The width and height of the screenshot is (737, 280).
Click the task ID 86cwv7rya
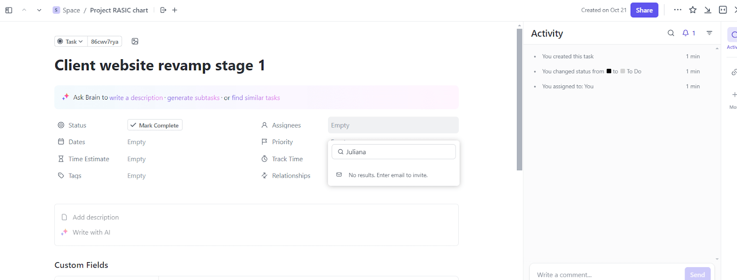coord(105,41)
